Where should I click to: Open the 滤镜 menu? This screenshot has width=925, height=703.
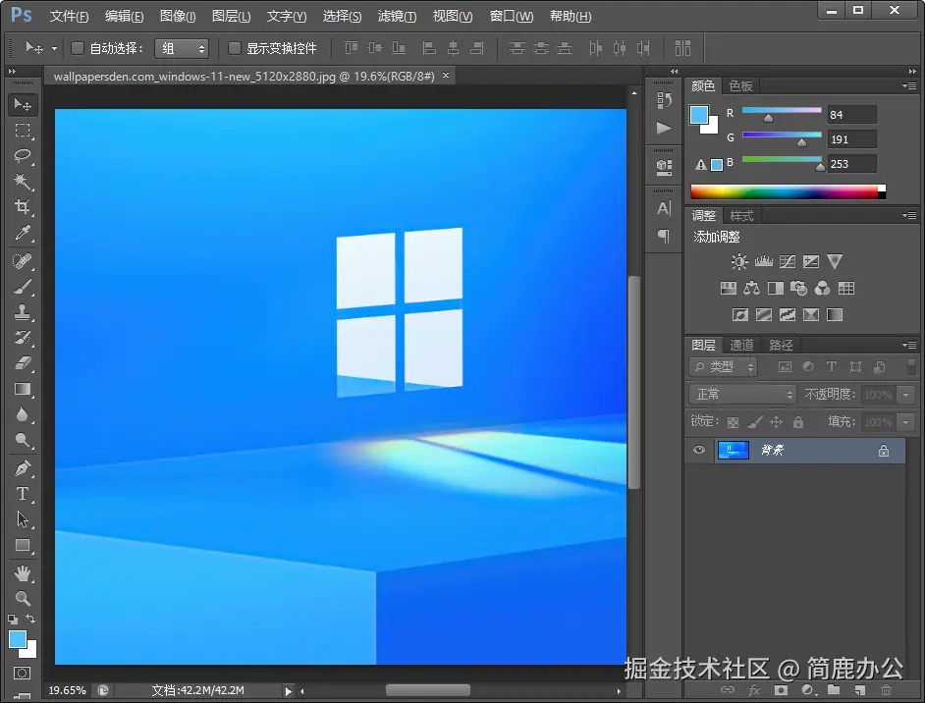click(x=397, y=16)
